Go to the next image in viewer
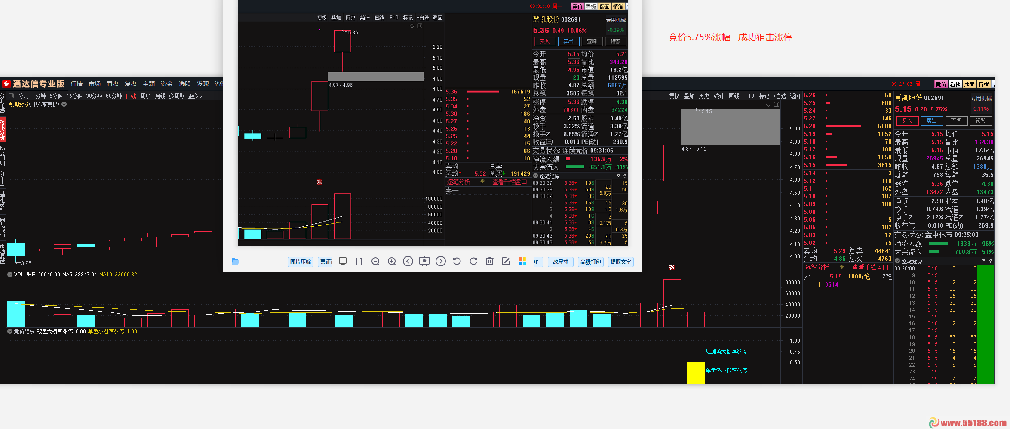The height and width of the screenshot is (429, 1010). [x=441, y=262]
